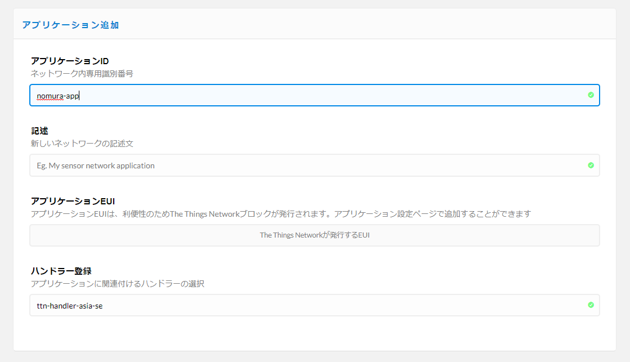
Task: Click the アプリケーションに関連付けるハンドラーの選択 helper text
Action: [x=117, y=284]
